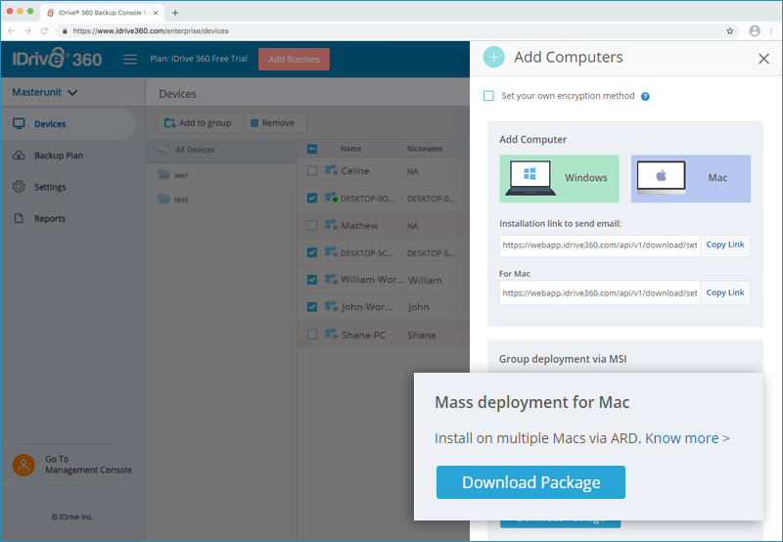Open a new browser tab with plus
Viewport: 783px width, 542px height.
[x=175, y=13]
